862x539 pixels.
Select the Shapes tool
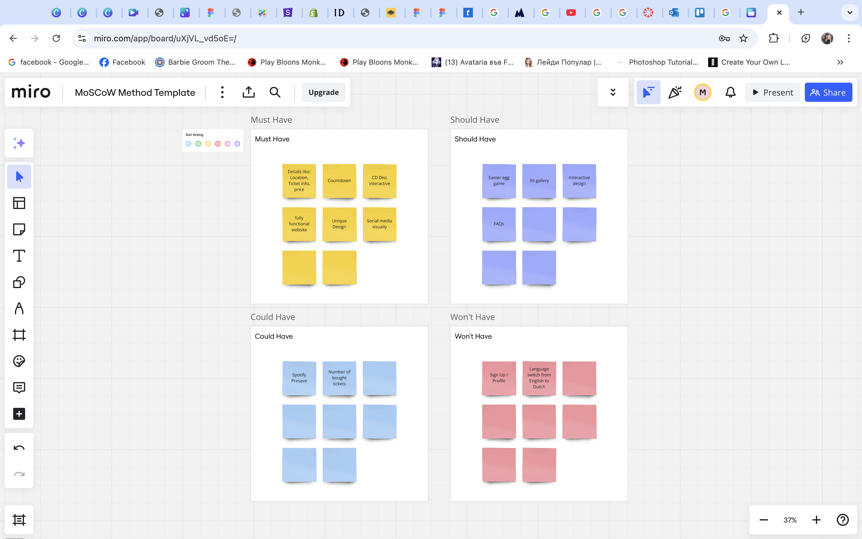pyautogui.click(x=19, y=282)
